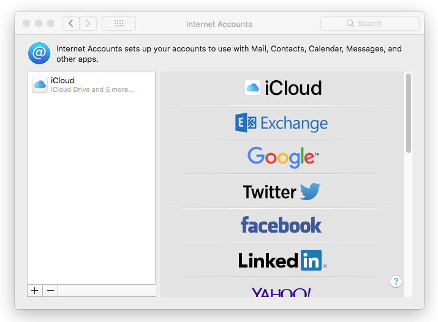
Task: Choose iCloud account type
Action: pyautogui.click(x=282, y=88)
